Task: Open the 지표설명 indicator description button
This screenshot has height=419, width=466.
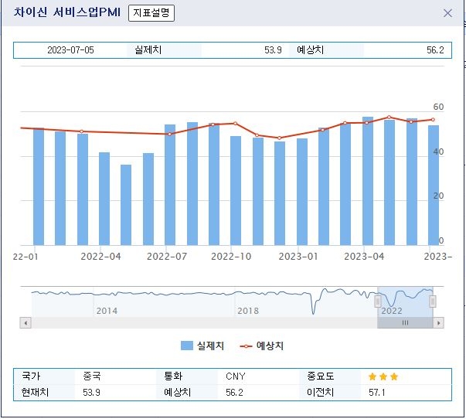Action: point(151,13)
